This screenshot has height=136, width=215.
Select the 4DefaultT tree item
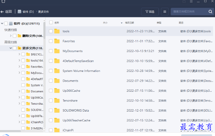click(x=37, y=79)
